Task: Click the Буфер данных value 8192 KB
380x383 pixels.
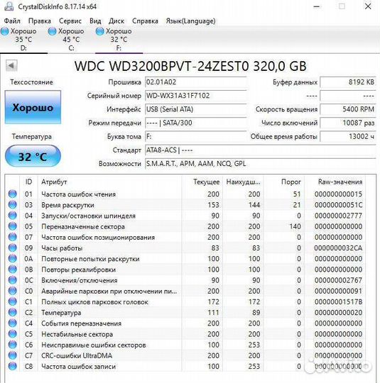Action: click(x=348, y=82)
